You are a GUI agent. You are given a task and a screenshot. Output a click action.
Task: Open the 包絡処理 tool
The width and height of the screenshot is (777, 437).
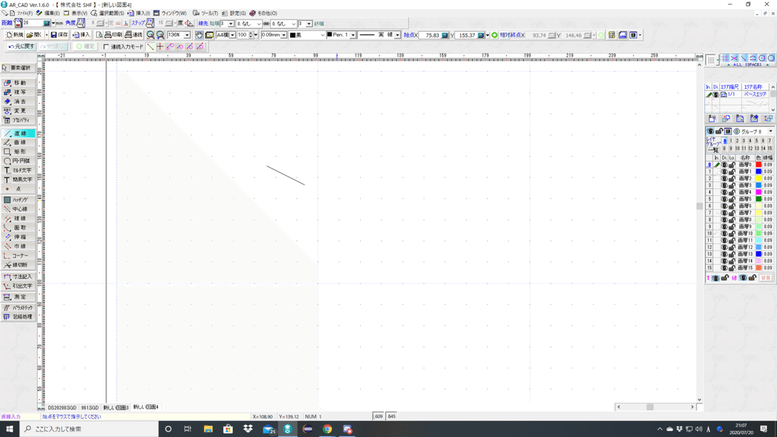[18, 317]
